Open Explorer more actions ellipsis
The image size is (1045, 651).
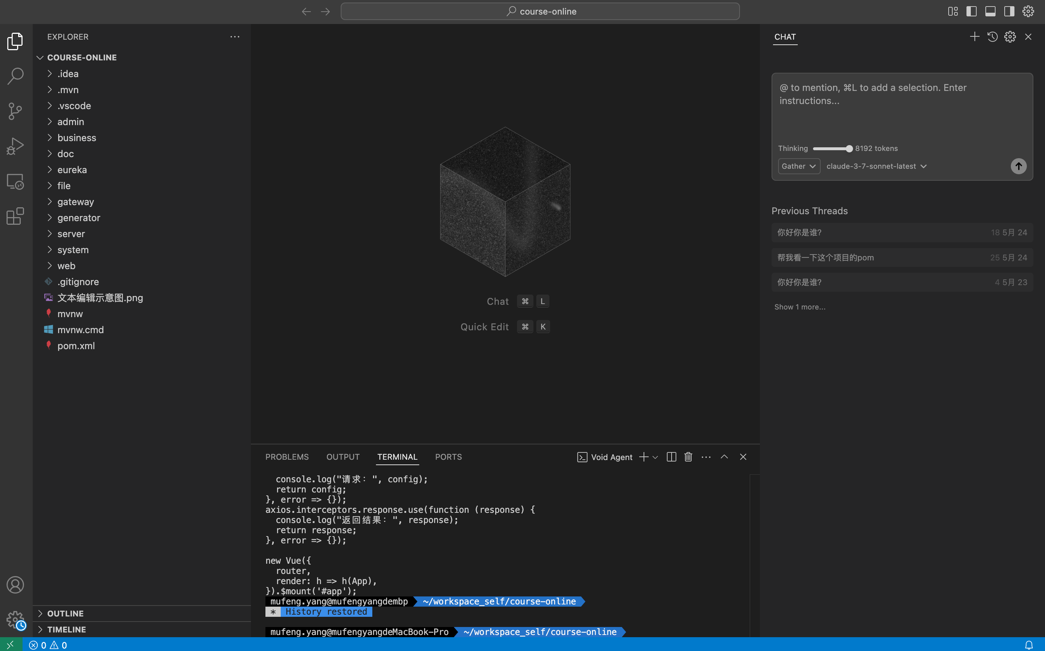coord(235,37)
